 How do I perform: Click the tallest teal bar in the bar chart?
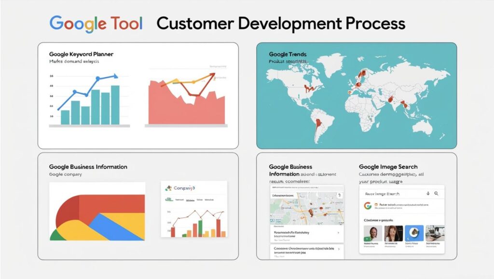point(115,105)
